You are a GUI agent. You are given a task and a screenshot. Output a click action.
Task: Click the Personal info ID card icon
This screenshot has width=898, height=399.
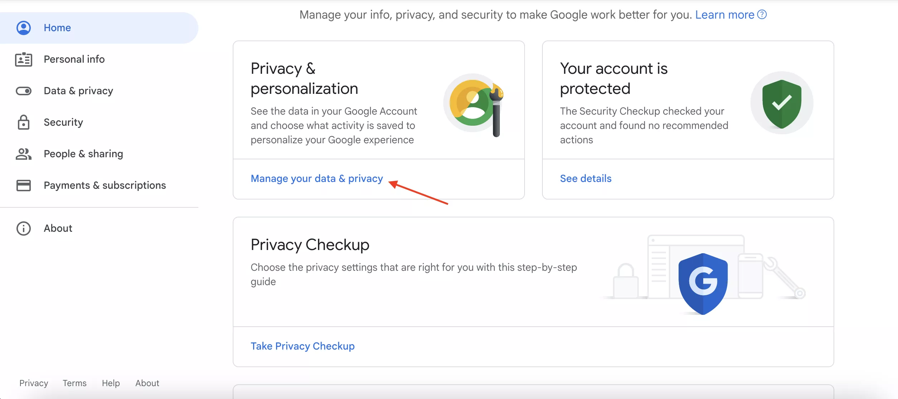point(24,59)
